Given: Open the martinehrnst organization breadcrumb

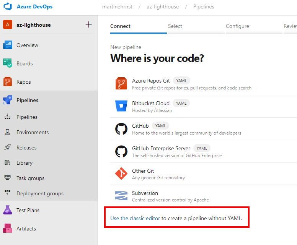Looking at the screenshot, I should click(x=117, y=7).
